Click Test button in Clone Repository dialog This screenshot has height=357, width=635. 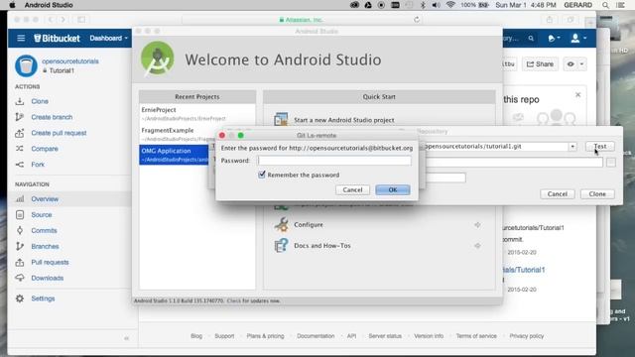tap(599, 146)
